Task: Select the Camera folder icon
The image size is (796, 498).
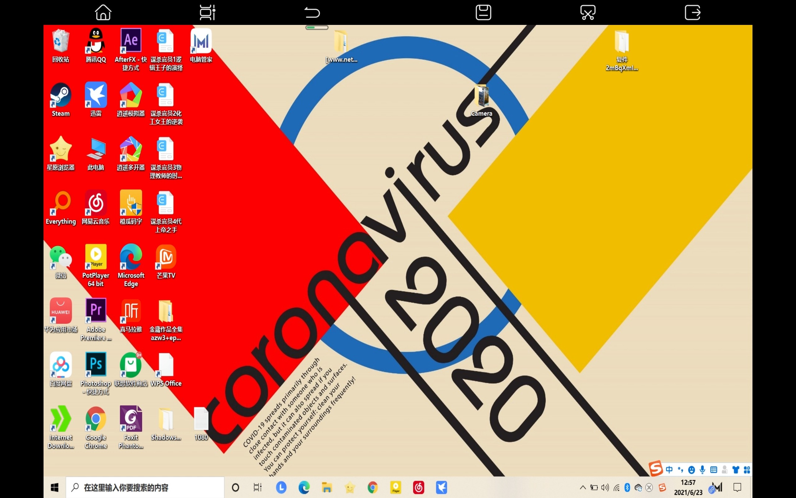Action: 482,96
